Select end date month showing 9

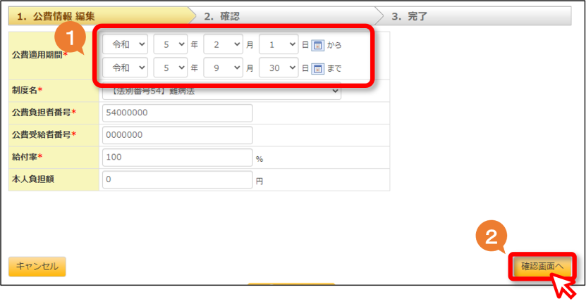pyautogui.click(x=223, y=68)
